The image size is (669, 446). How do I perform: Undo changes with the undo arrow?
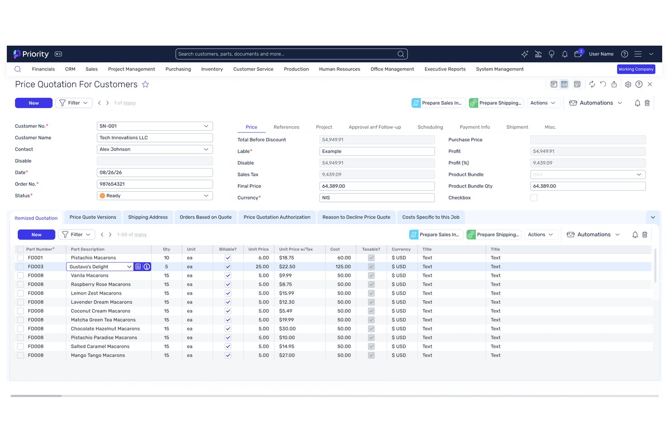[603, 84]
